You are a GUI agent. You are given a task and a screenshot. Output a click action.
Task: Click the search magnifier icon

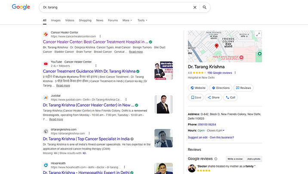pos(205,7)
